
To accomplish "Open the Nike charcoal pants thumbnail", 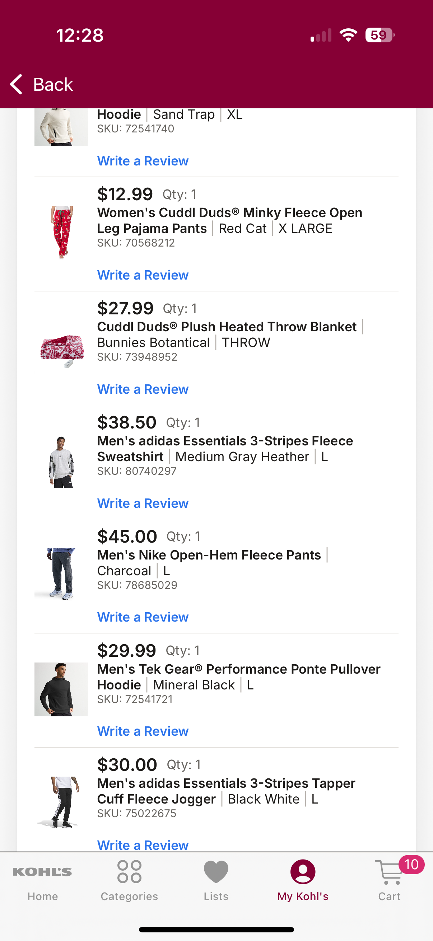I will coord(61,575).
